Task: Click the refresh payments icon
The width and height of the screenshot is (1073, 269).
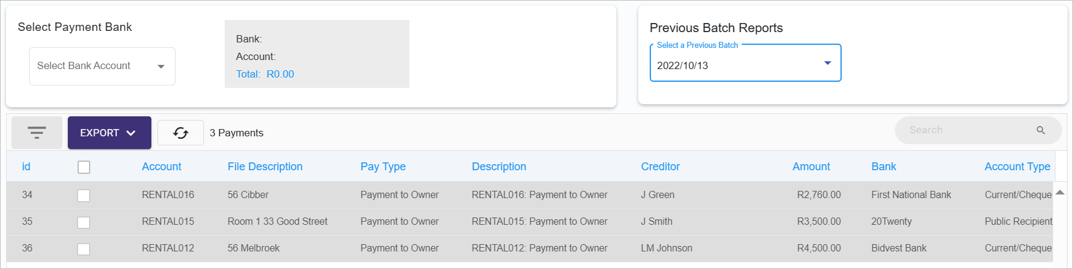Action: (180, 133)
